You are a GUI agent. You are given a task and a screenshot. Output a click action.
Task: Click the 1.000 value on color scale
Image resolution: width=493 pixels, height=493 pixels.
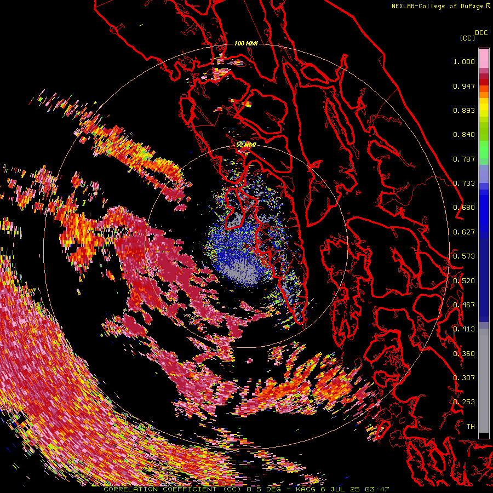pyautogui.click(x=464, y=61)
